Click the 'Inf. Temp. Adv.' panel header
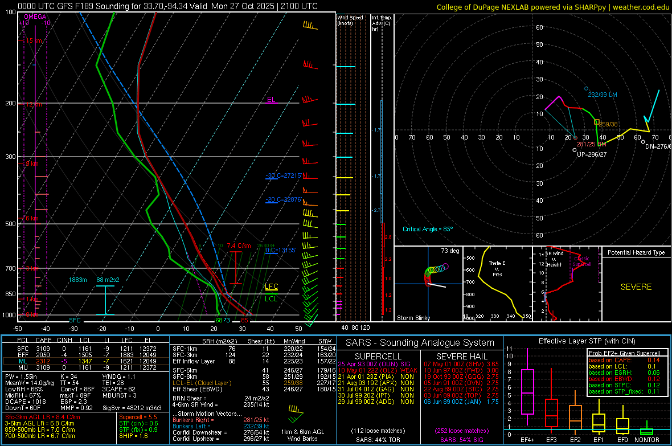This screenshot has height=446, width=672. click(382, 23)
